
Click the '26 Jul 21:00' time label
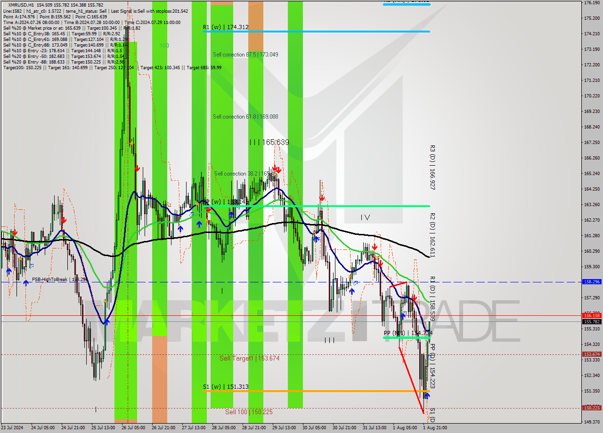pos(163,428)
